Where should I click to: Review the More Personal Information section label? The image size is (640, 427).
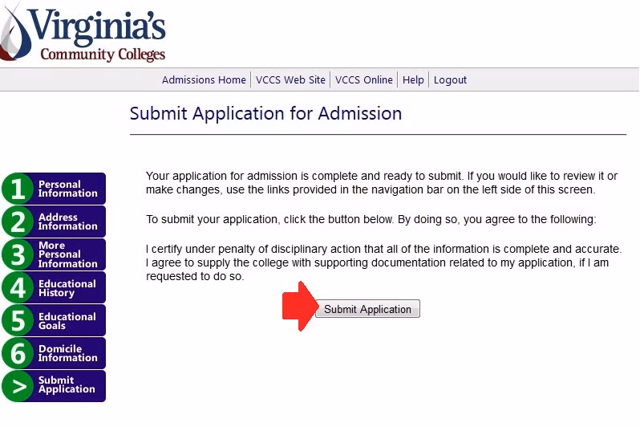(67, 255)
